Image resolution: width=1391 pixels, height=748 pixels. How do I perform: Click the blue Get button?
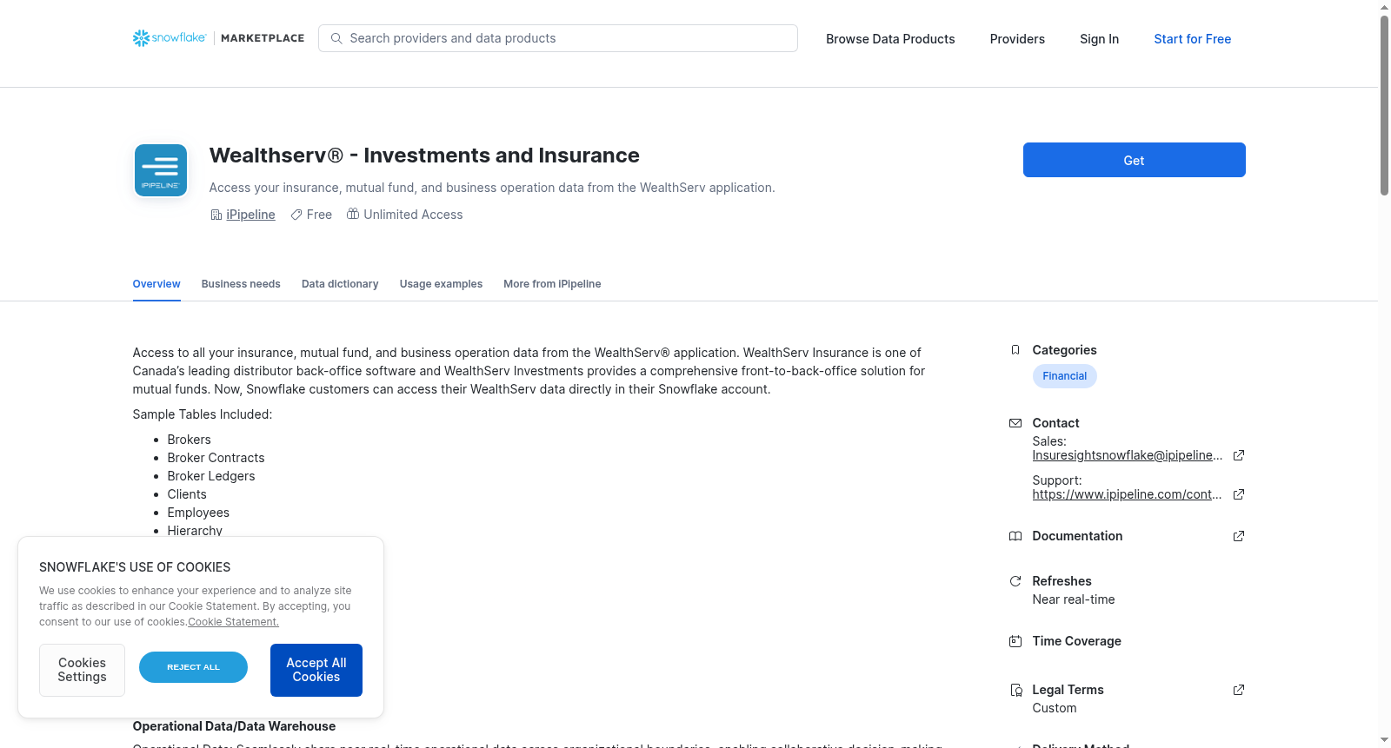(x=1135, y=160)
